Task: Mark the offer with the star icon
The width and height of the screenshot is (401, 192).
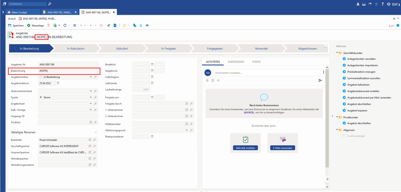Action: pyautogui.click(x=141, y=25)
